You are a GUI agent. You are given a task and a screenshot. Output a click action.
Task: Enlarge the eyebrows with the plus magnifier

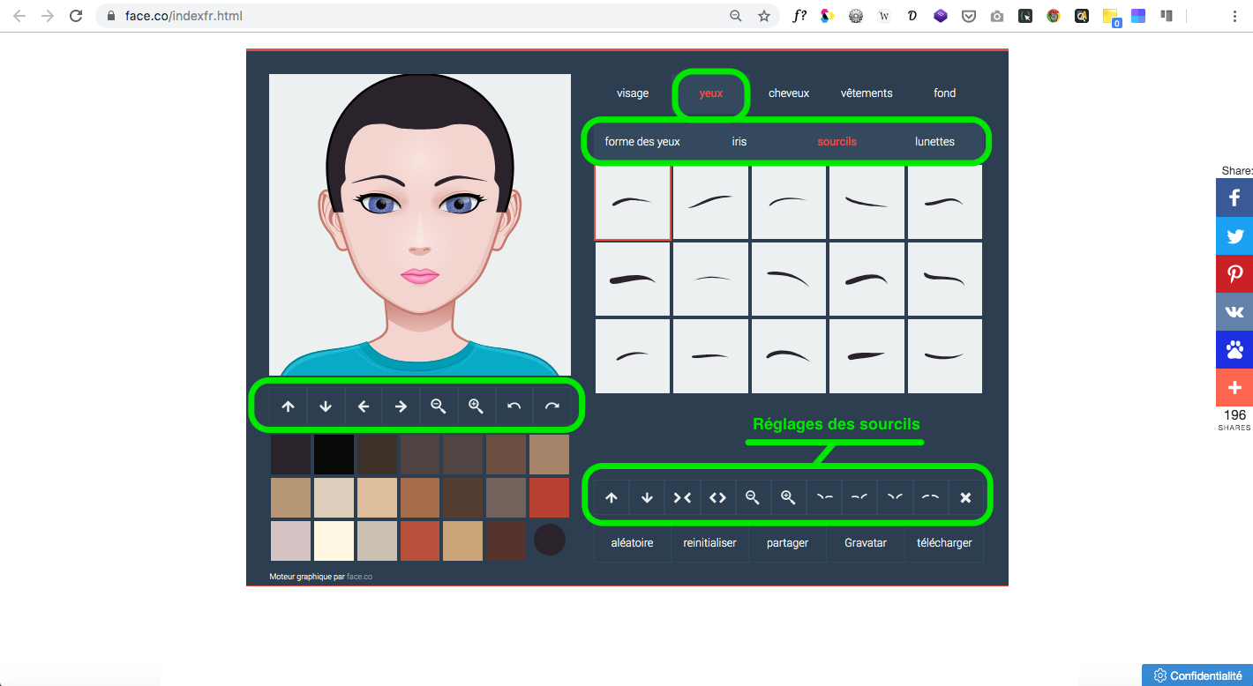[x=788, y=497]
